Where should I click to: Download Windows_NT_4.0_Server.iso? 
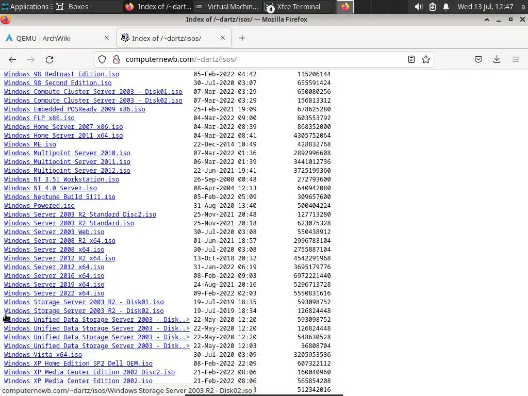pyautogui.click(x=50, y=188)
